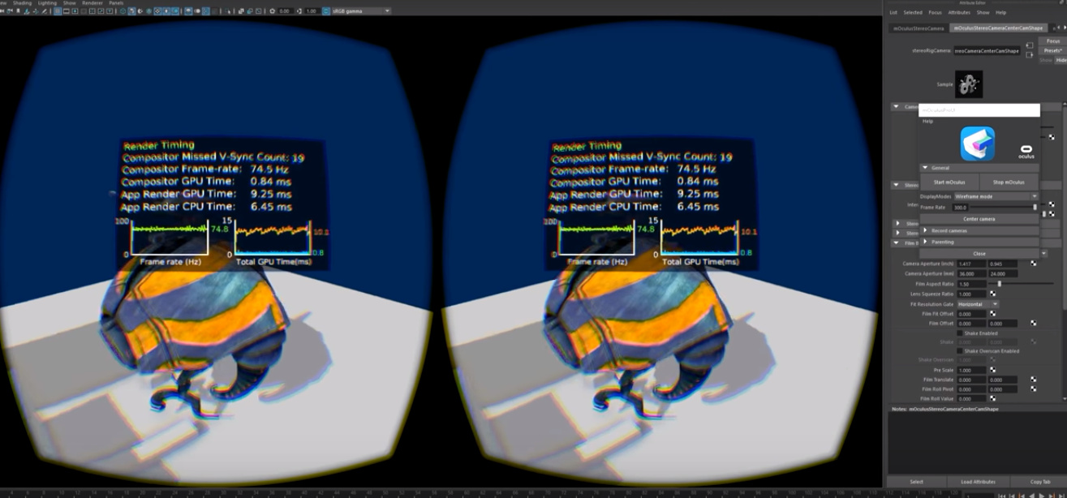Screen dimensions: 1067x498
Task: Click the Frame Rate slider handle
Action: (1035, 207)
